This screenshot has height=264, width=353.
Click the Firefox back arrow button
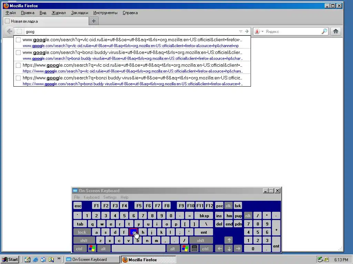tap(9, 31)
